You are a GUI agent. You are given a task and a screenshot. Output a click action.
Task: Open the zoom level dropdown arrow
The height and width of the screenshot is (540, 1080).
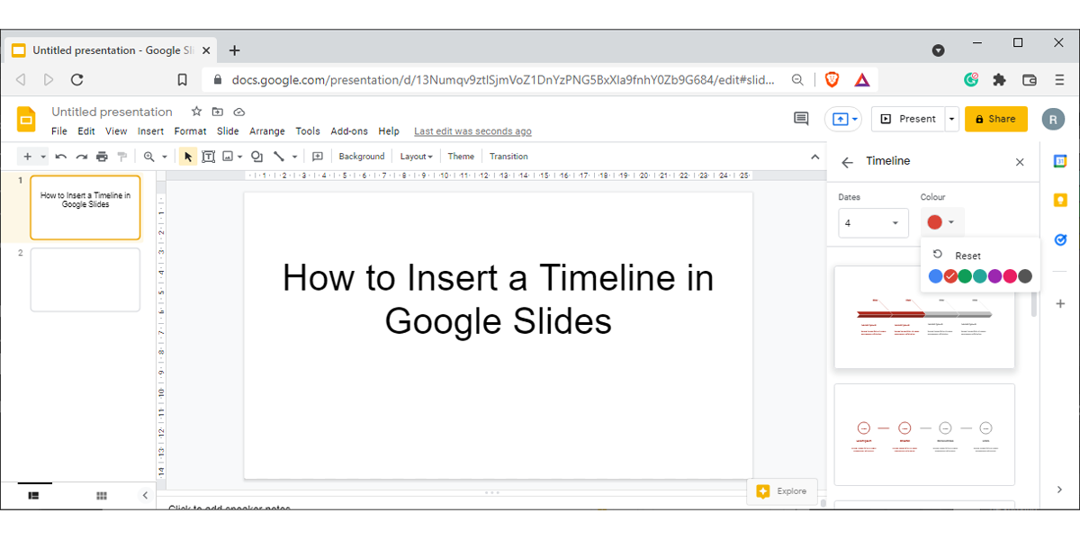165,157
